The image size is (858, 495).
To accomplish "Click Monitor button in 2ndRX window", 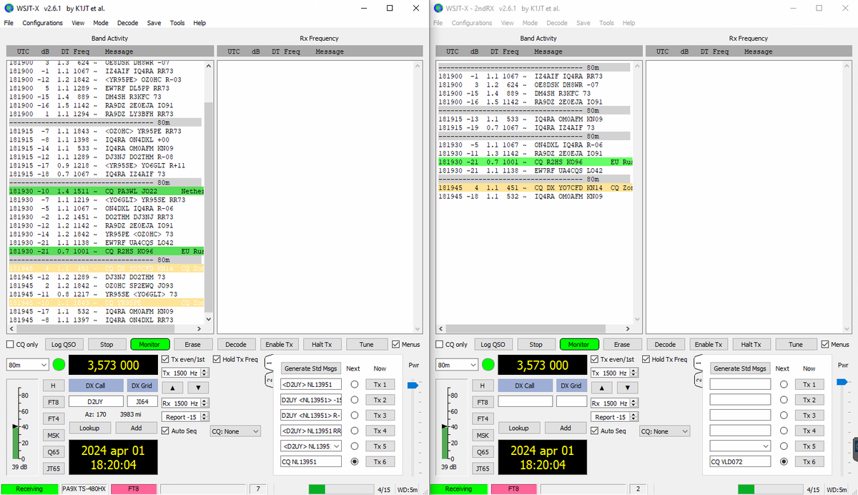I will pyautogui.click(x=579, y=344).
